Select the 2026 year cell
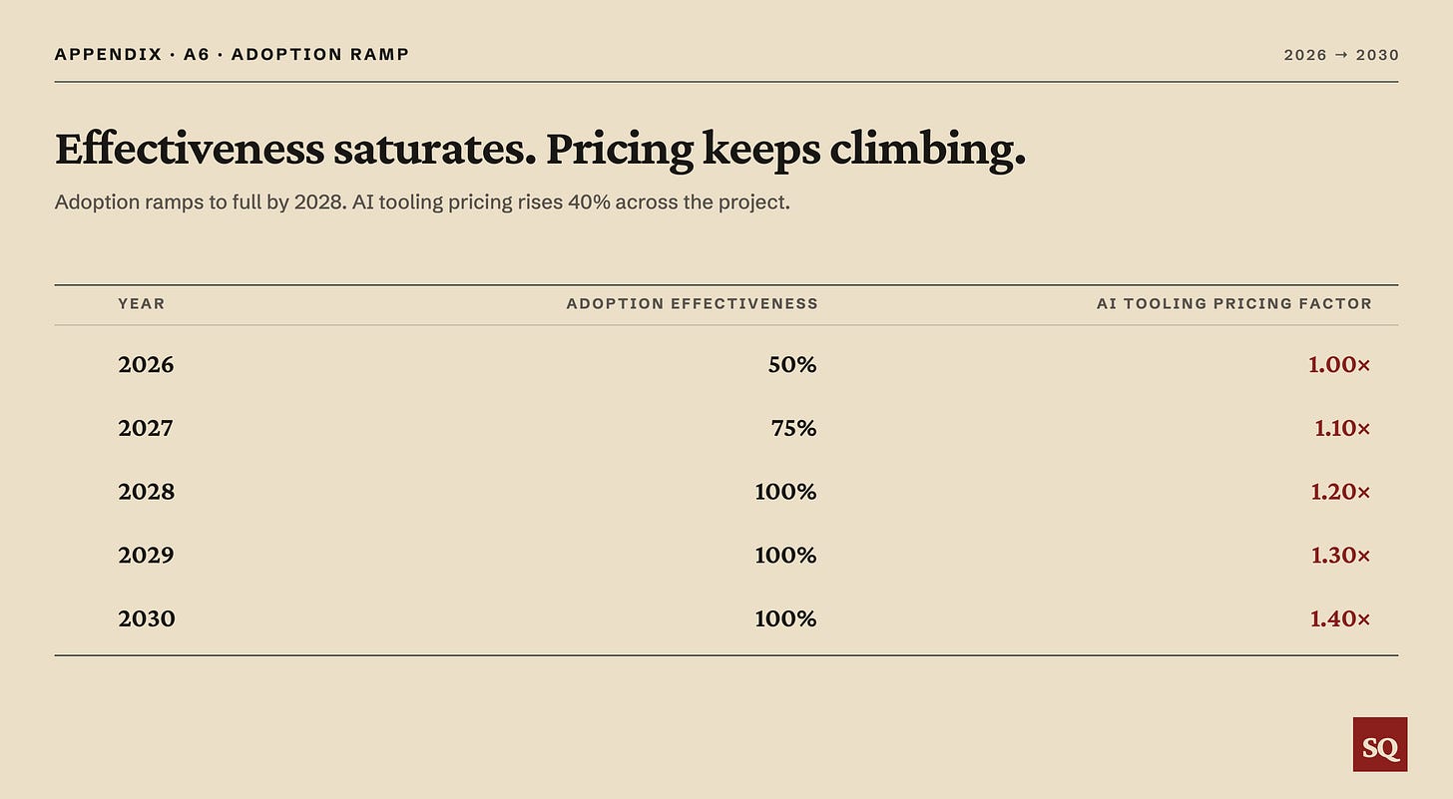1453x799 pixels. point(146,365)
